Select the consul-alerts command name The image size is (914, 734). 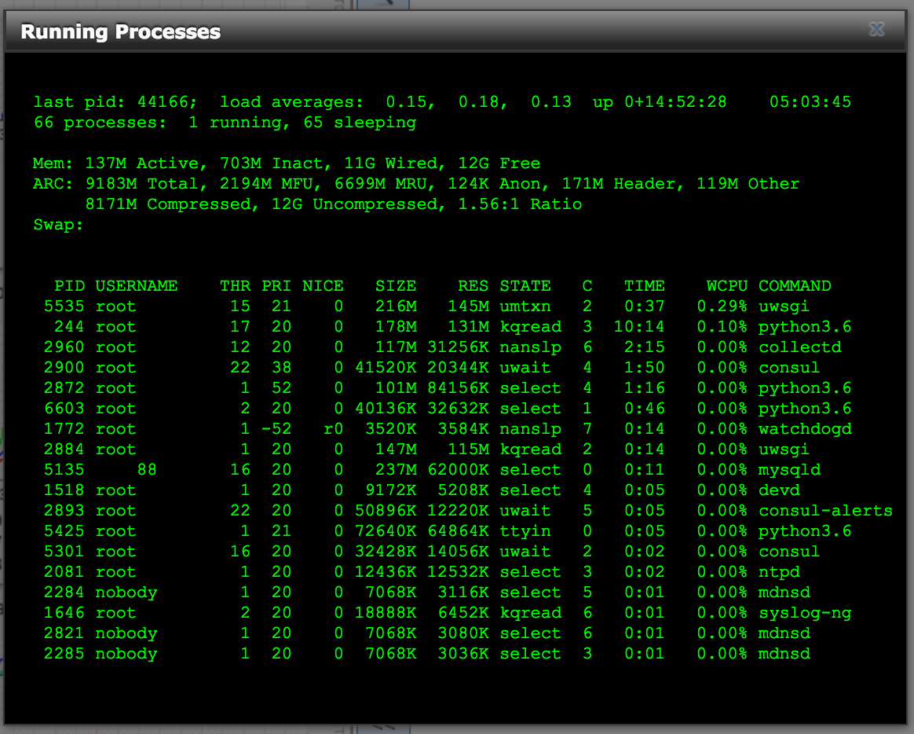(x=825, y=511)
